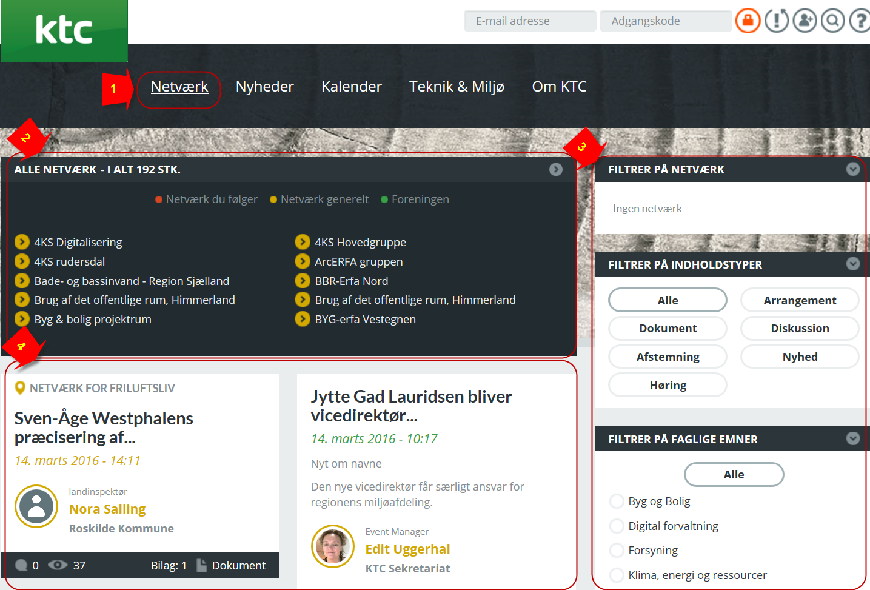Click arrow icon beside ArcERFA gruppen
Screen dimensions: 870x590
pos(303,261)
